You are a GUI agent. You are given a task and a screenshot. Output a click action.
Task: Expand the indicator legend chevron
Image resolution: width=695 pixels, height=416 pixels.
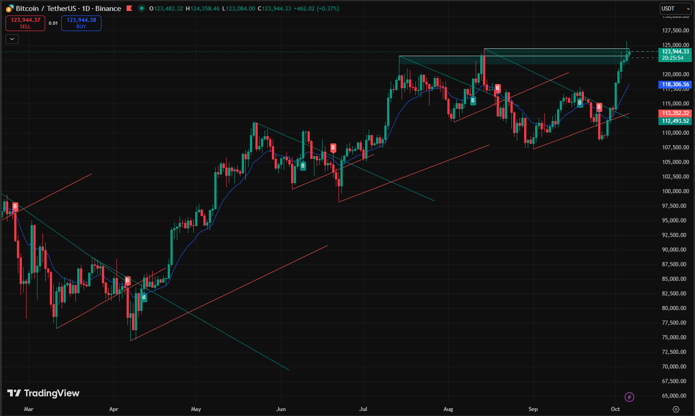(12, 39)
